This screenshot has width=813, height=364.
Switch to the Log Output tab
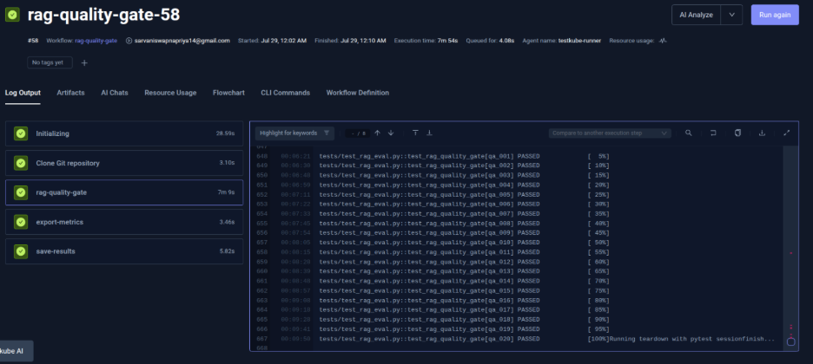[x=23, y=93]
